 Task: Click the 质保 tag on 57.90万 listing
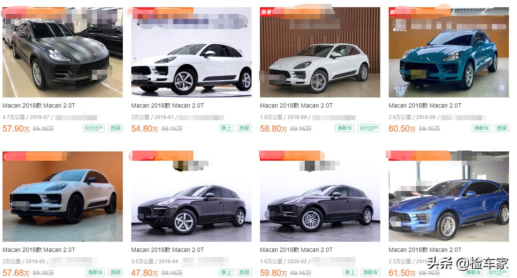116,128
